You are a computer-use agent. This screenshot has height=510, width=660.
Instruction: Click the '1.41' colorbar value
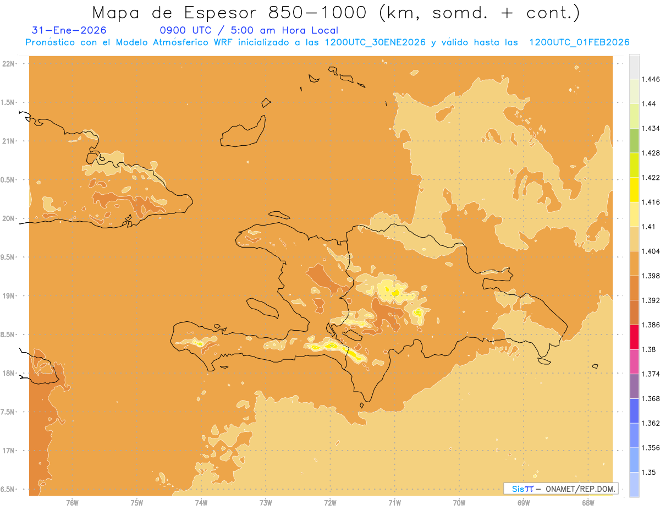click(649, 227)
